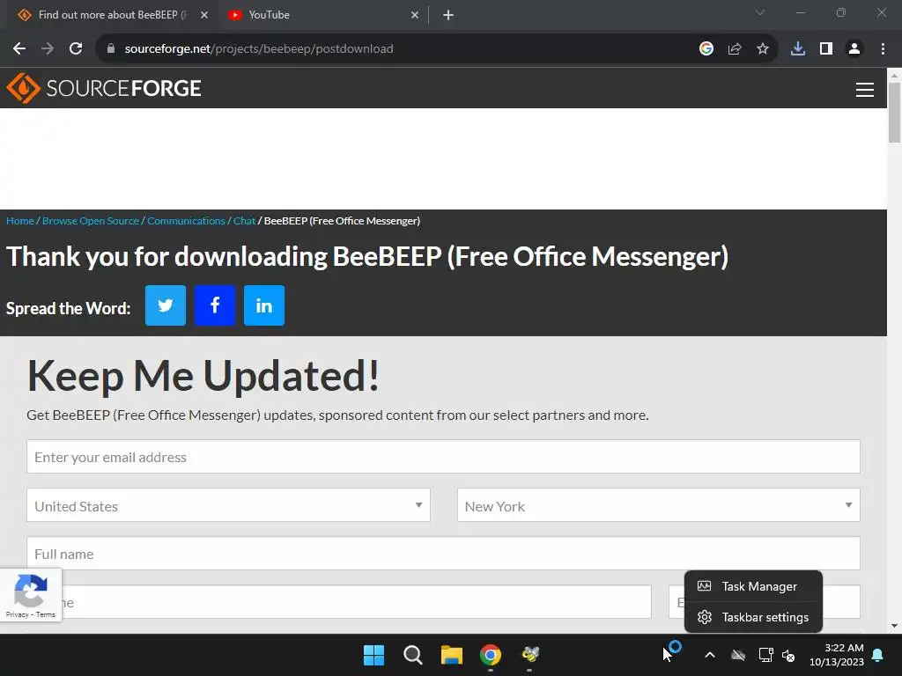Follow the Home breadcrumb link
The width and height of the screenshot is (902, 676).
(x=20, y=221)
